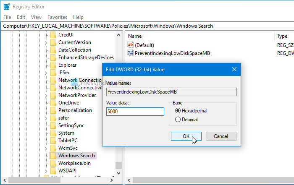The height and width of the screenshot is (185, 294).
Task: Close the Edit DWORD dialog
Action: tap(234, 69)
